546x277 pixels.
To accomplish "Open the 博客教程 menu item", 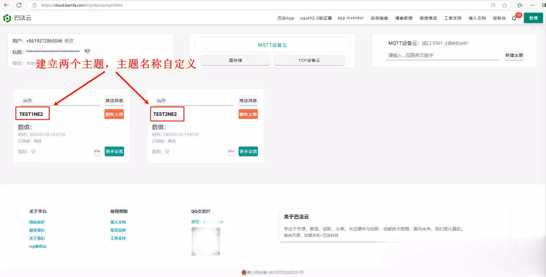I will point(404,18).
